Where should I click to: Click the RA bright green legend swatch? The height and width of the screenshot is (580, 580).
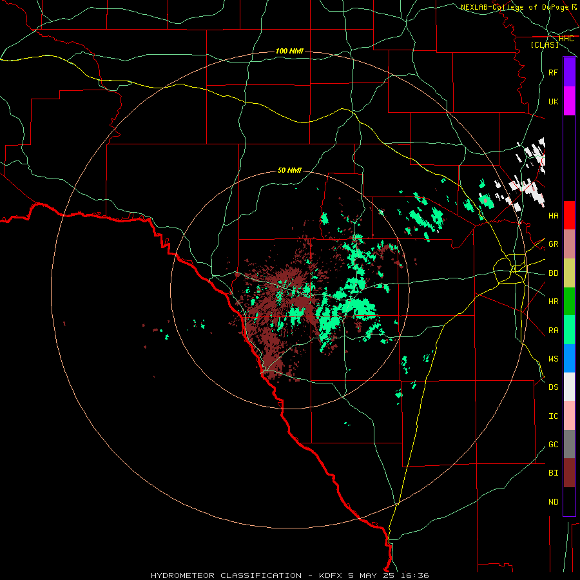pos(569,330)
